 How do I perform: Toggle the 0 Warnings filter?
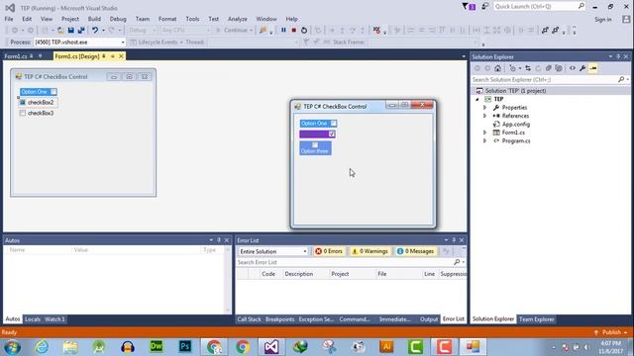point(370,251)
